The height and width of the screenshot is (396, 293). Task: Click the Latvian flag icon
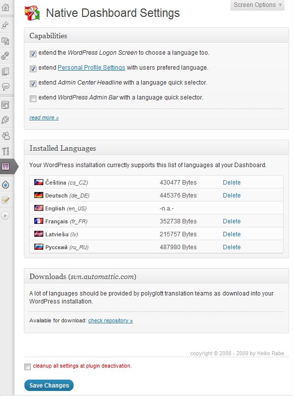coord(39,234)
